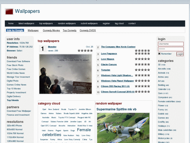Click the password input field
This screenshot has width=190, height=143.
(171, 49)
